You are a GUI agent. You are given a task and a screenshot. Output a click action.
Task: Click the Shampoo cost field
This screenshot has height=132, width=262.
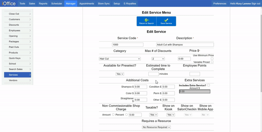[140, 87]
